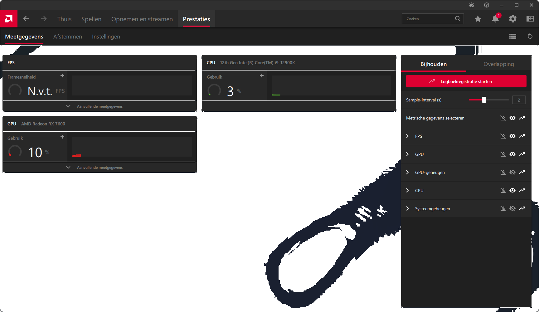
Task: Show GPU-geheugen metrics with eye toggle
Action: click(512, 172)
